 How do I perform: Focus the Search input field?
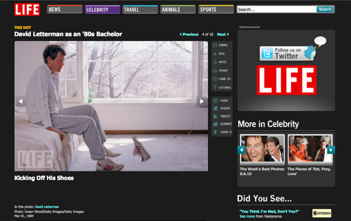pyautogui.click(x=276, y=9)
